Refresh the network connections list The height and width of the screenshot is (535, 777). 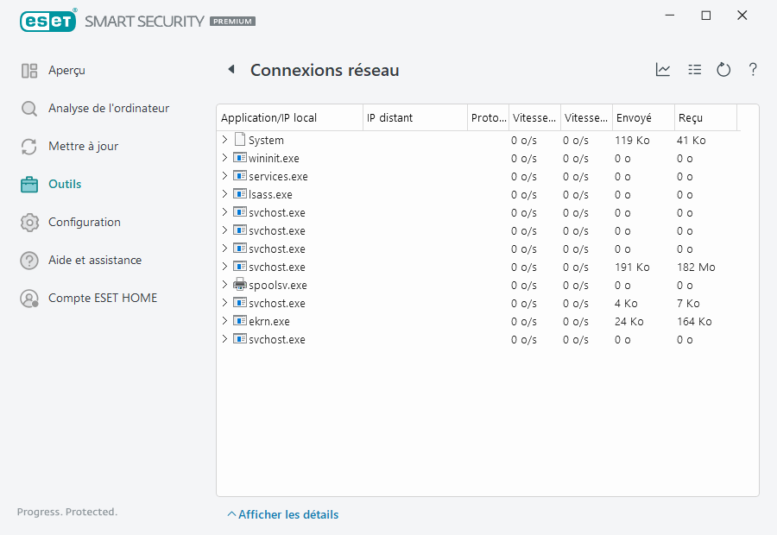click(x=723, y=70)
